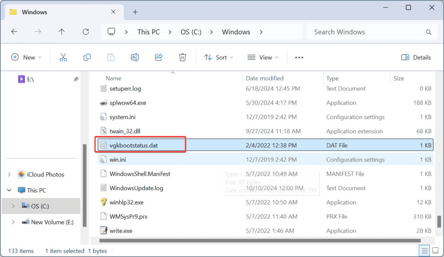This screenshot has width=444, height=257.
Task: Select the vgkbootstatus.dat file
Action: pyautogui.click(x=265, y=145)
